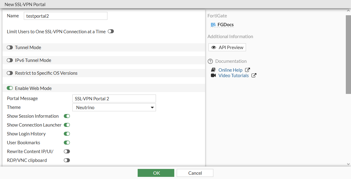This screenshot has height=179, width=351.
Task: Click the video camera icon beside Video Tutorials
Action: coord(213,75)
